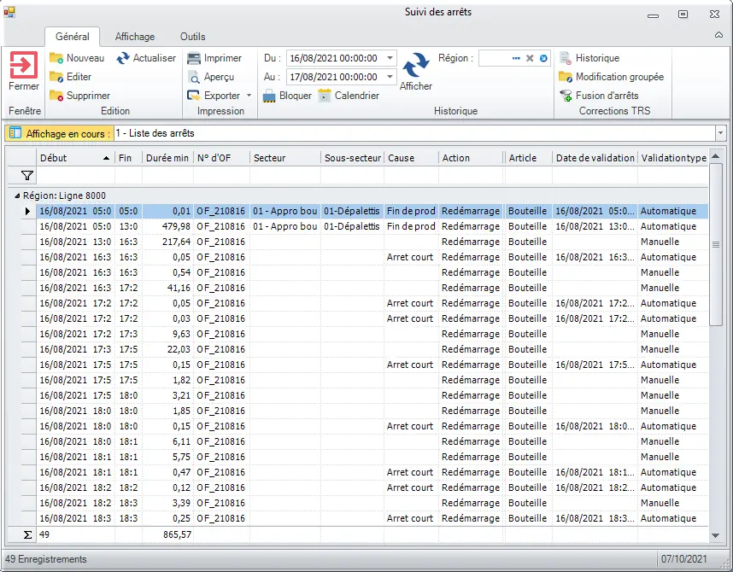Click Modification groupée
The width and height of the screenshot is (733, 572).
(x=612, y=77)
